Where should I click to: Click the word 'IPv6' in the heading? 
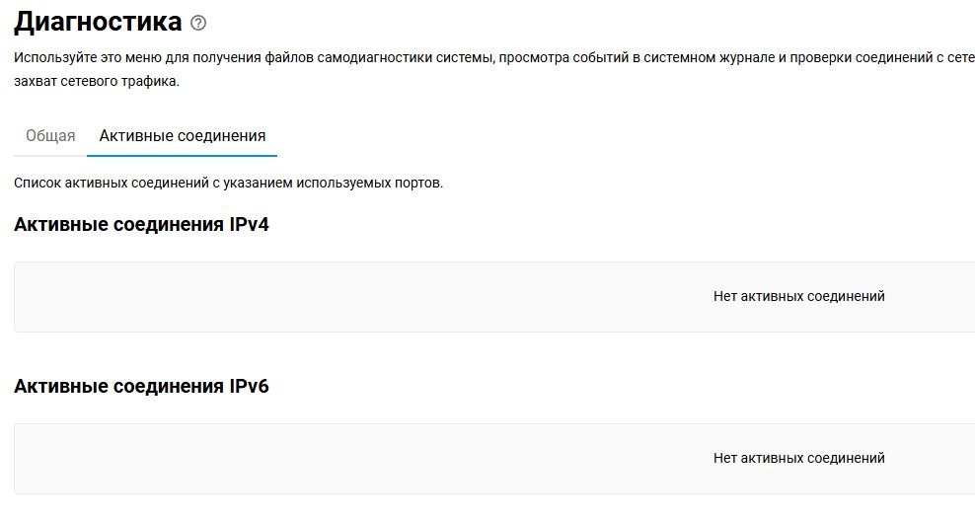(x=249, y=386)
